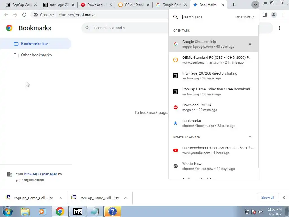Image resolution: width=289 pixels, height=217 pixels.
Task: Open Chrome's three-dot main menu
Action: (283, 15)
